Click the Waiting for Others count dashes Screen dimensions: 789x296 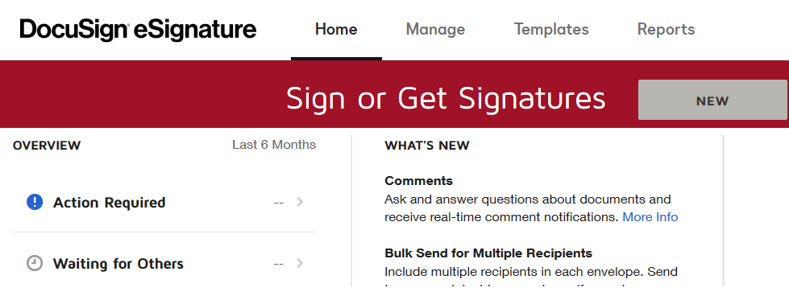click(x=279, y=263)
